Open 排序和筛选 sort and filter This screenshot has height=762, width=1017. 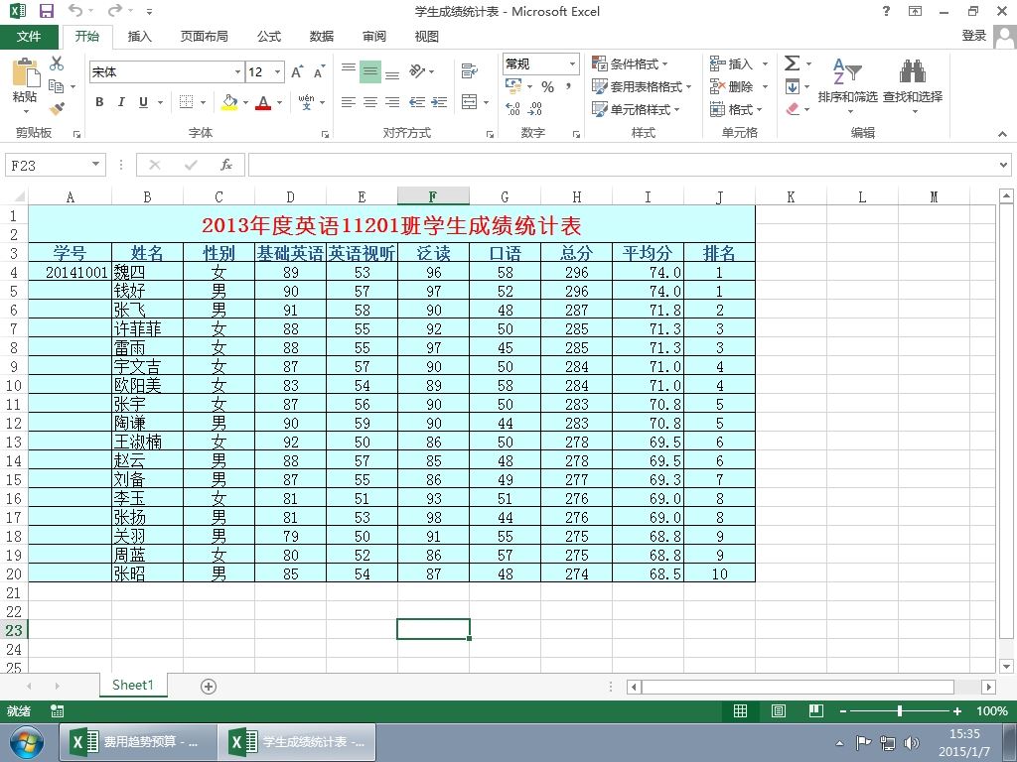pyautogui.click(x=847, y=84)
